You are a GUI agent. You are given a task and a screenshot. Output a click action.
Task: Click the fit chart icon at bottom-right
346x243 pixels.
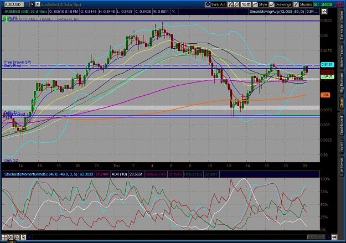coord(334,237)
